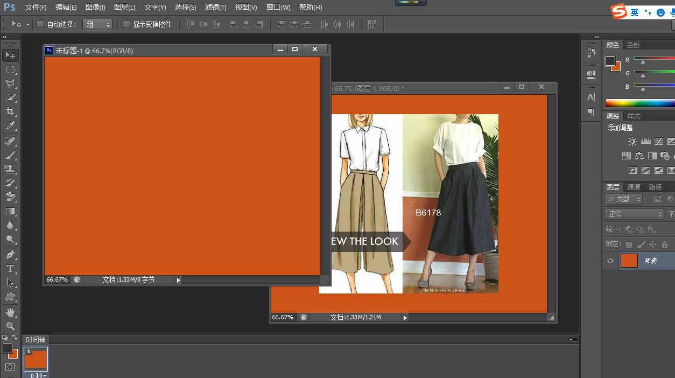Open the timeline panel flyout menu
This screenshot has height=378, width=675.
tap(573, 340)
